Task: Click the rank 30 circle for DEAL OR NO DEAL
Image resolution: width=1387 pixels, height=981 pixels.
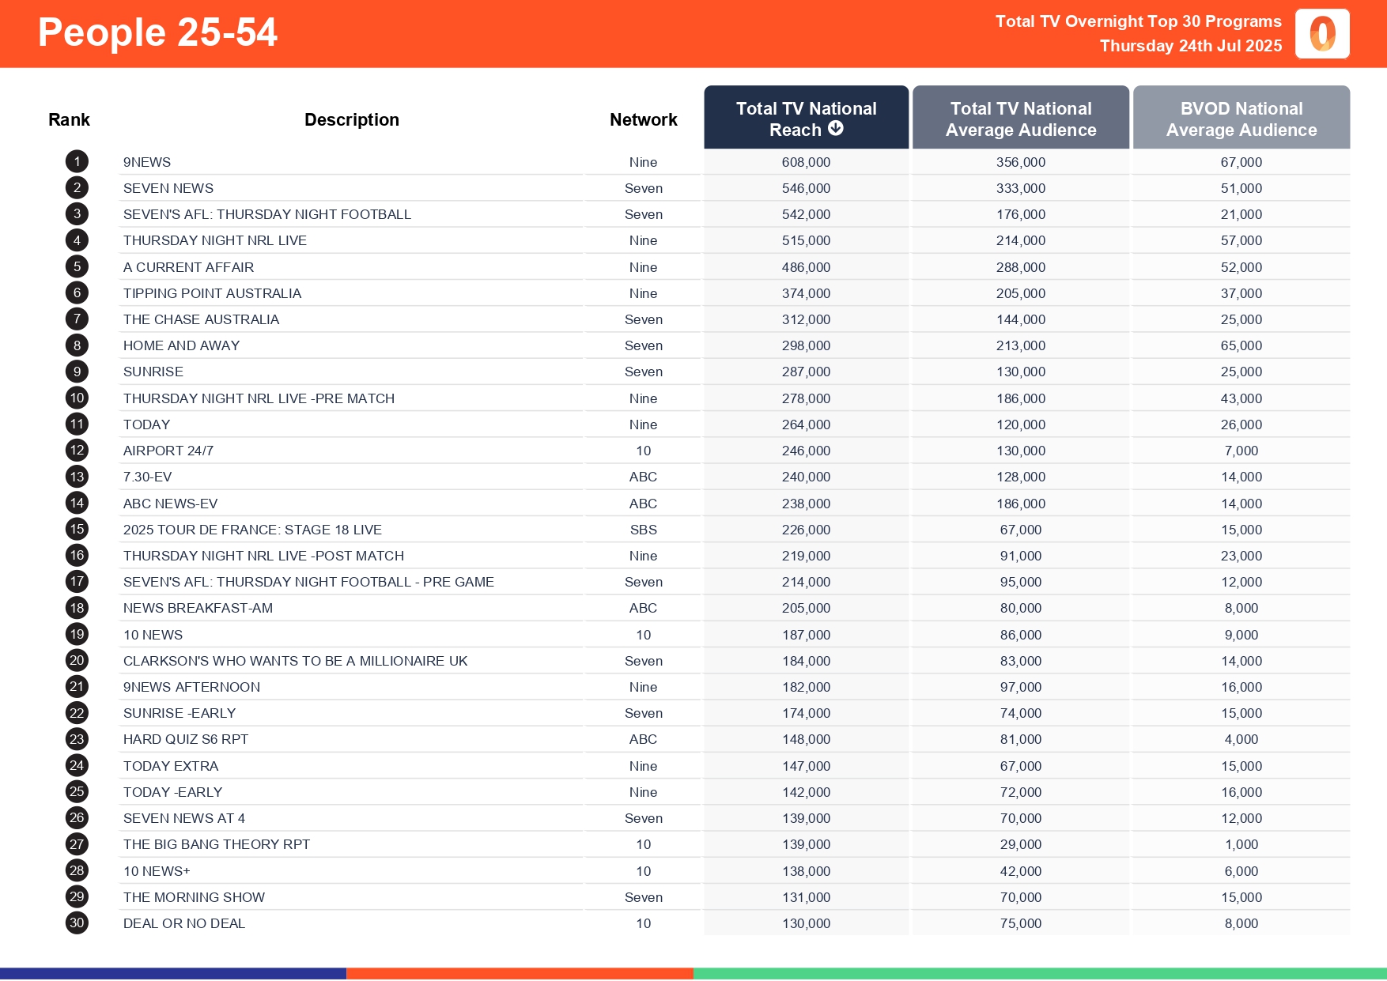Action: pos(76,923)
